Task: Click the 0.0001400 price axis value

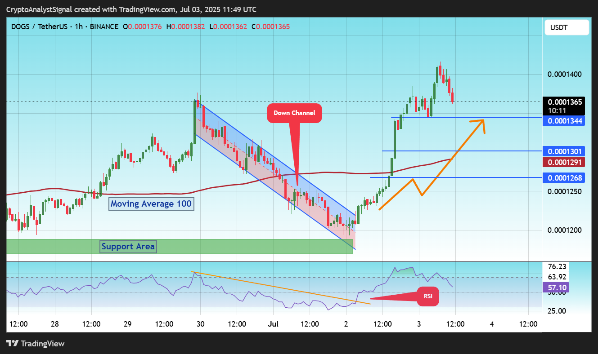Action: click(565, 74)
